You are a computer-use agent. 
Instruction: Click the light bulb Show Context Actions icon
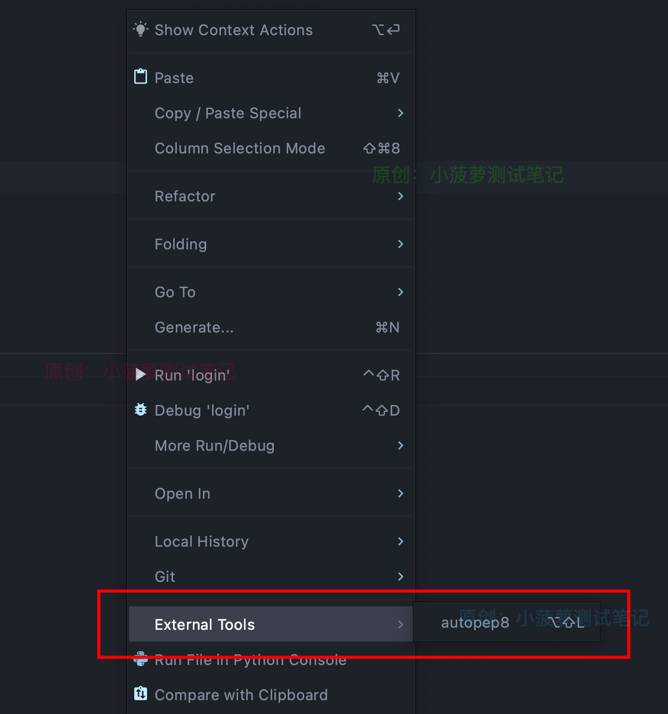(x=140, y=29)
